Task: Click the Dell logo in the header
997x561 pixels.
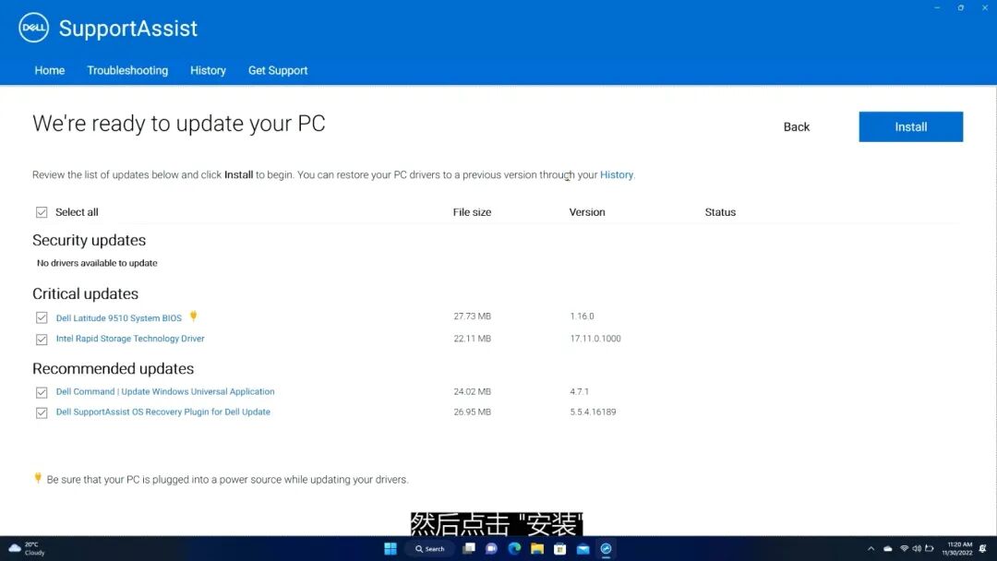Action: (34, 28)
